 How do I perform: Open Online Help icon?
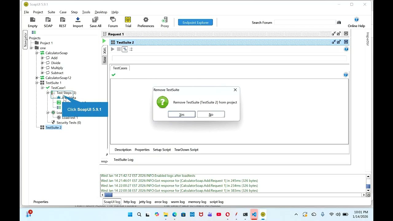(x=356, y=22)
